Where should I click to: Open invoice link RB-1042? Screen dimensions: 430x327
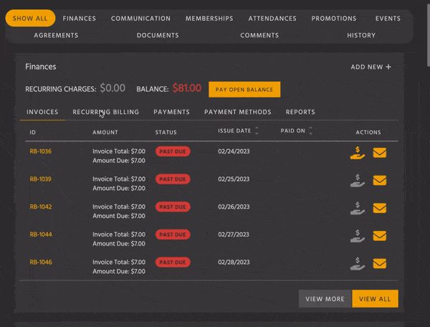pyautogui.click(x=41, y=207)
